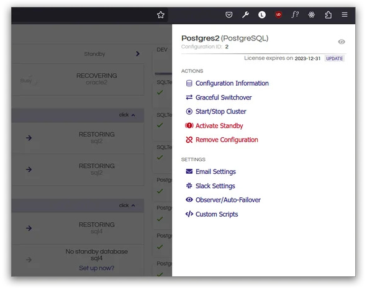367x298 pixels.
Task: Click the code brackets icon for Custom Scripts
Action: (189, 214)
